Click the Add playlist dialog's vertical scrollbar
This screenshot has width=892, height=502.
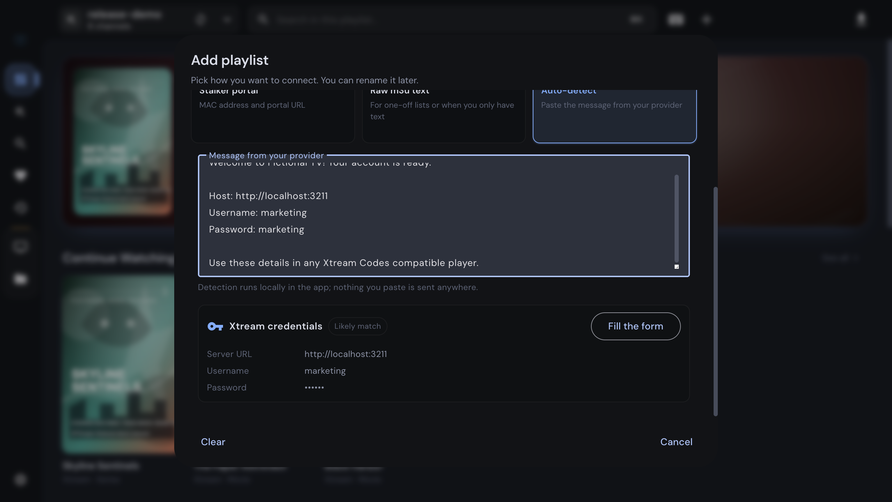(x=716, y=302)
